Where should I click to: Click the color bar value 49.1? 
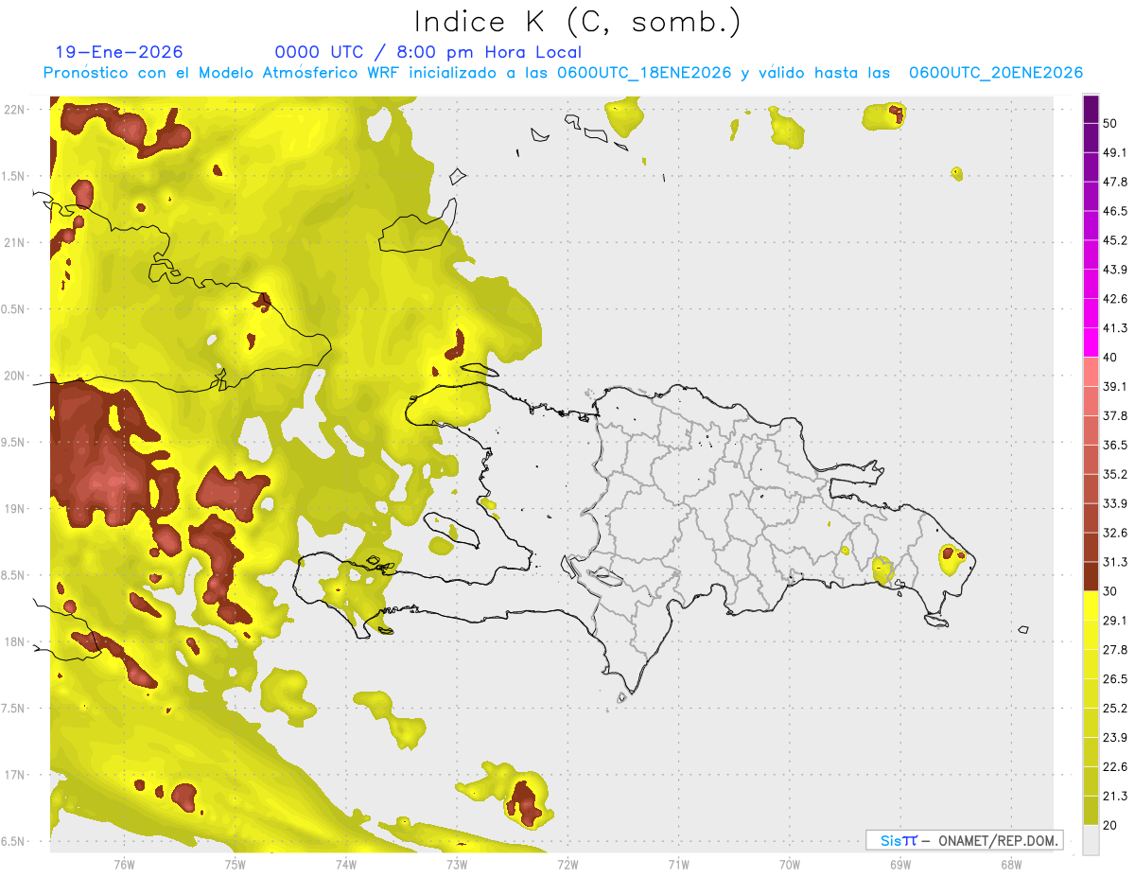coord(1115,152)
